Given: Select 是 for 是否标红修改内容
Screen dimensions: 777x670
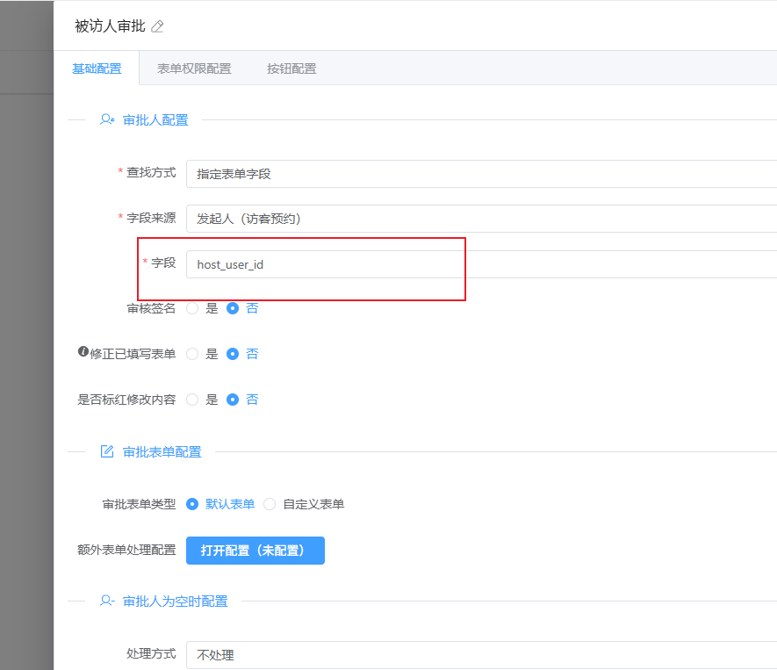Looking at the screenshot, I should click(x=192, y=400).
